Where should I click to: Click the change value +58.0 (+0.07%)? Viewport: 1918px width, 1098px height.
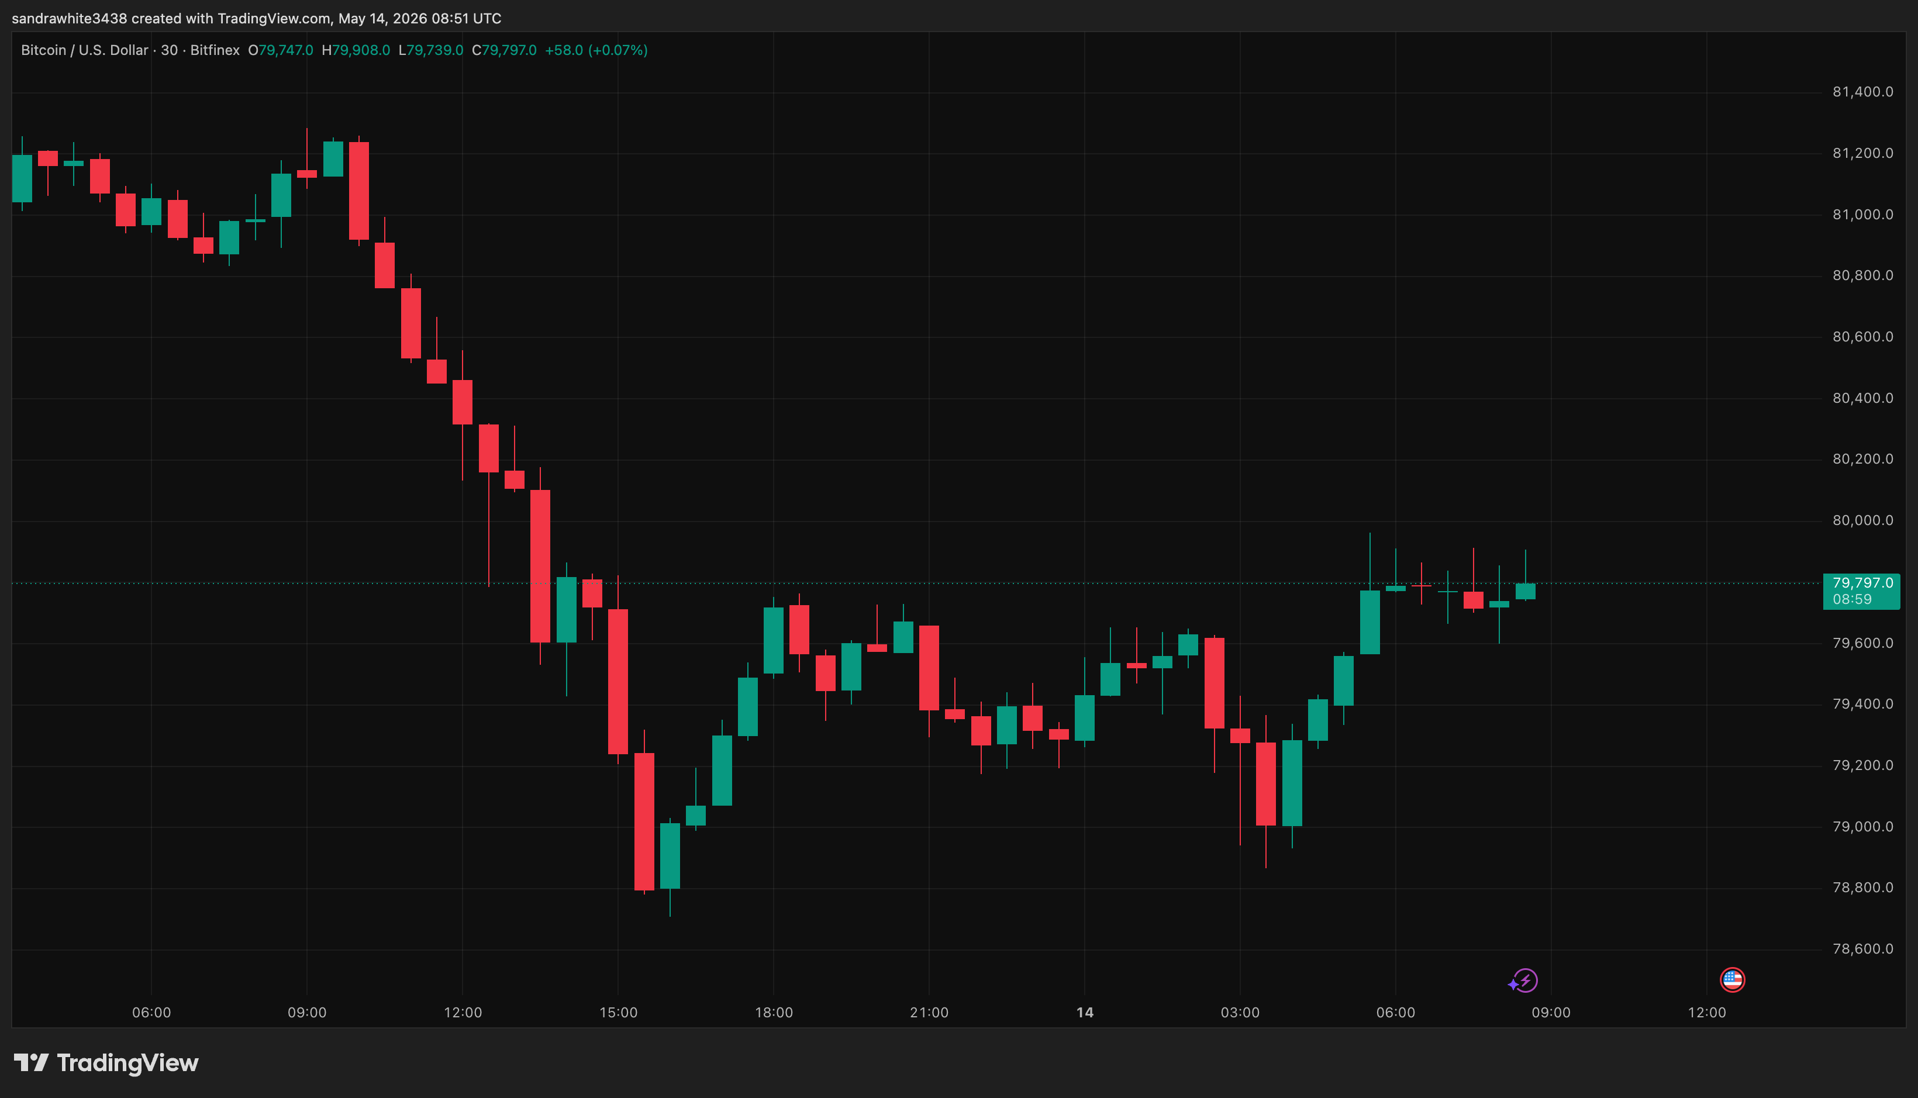click(596, 50)
